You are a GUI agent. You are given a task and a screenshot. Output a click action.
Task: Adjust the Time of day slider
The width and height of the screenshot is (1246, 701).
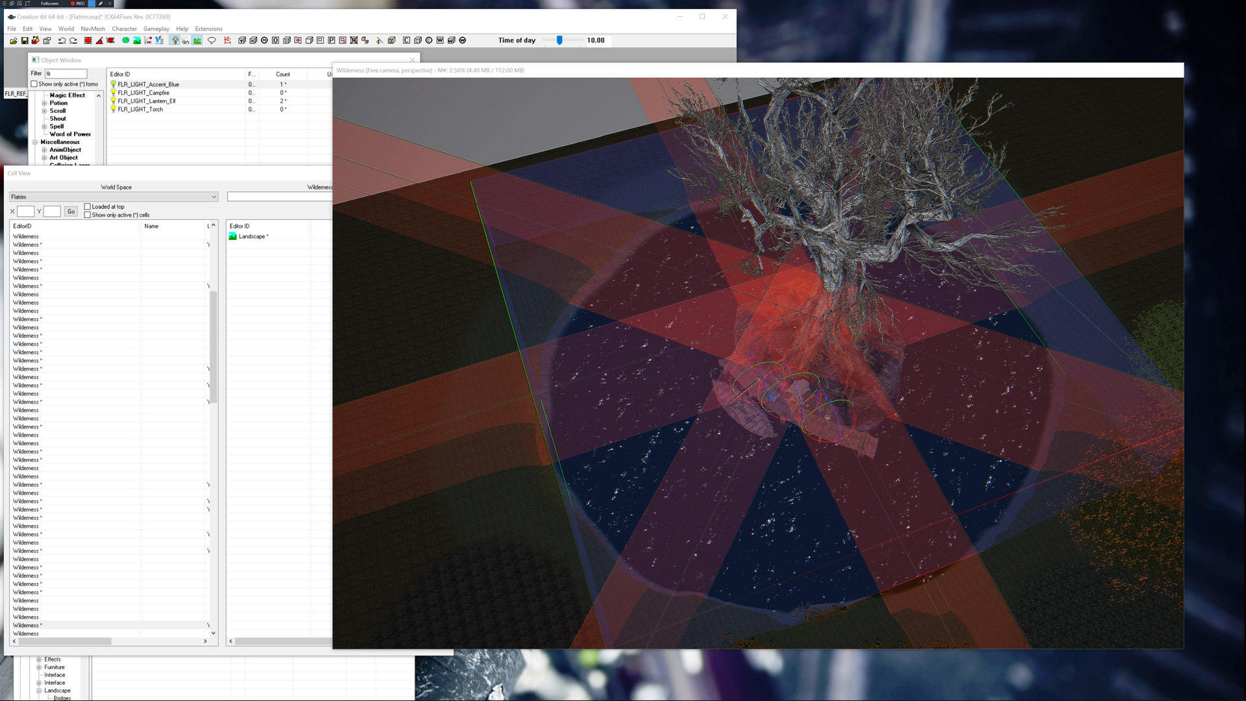point(559,40)
